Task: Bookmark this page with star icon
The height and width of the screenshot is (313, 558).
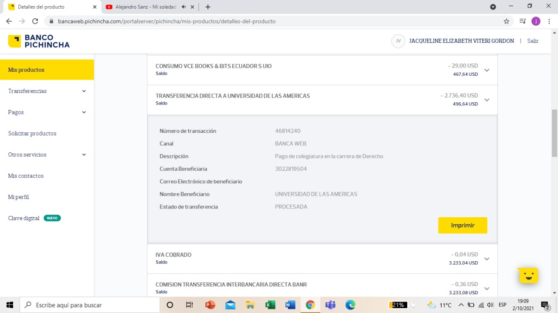Action: (506, 21)
